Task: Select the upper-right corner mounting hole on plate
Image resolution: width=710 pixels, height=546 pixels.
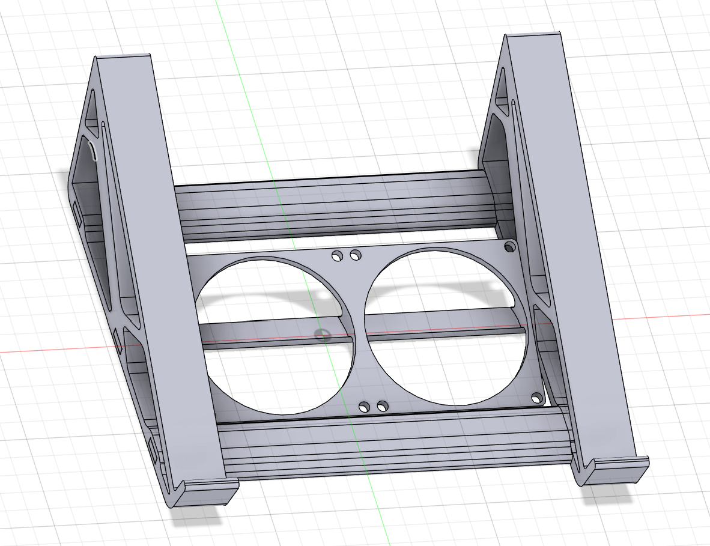Action: coord(510,247)
